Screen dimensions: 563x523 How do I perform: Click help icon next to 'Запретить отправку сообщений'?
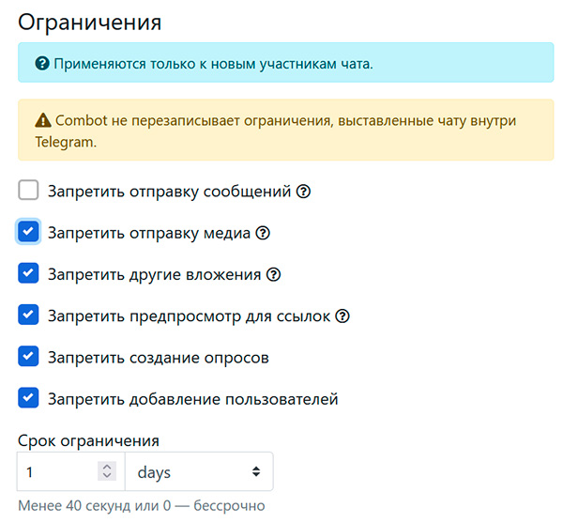click(303, 192)
